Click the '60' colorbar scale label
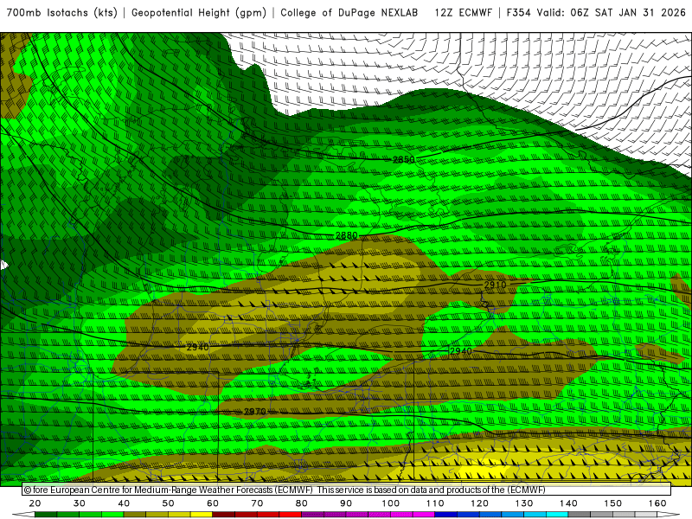This screenshot has height=519, width=692. tap(213, 503)
